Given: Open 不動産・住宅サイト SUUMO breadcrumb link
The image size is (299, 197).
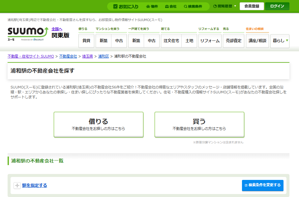Looking at the screenshot, I should pyautogui.click(x=31, y=56).
